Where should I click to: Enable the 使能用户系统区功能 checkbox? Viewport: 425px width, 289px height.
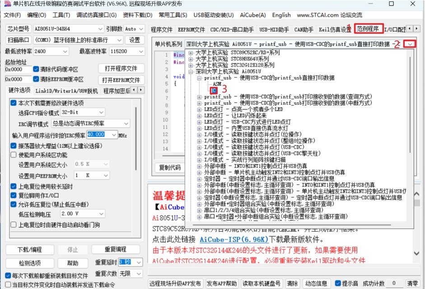[14, 156]
